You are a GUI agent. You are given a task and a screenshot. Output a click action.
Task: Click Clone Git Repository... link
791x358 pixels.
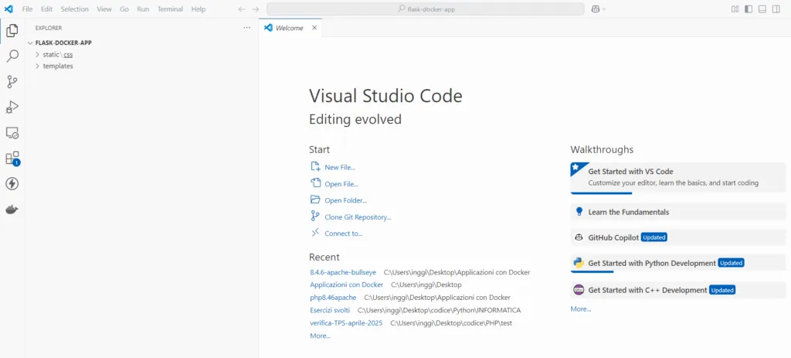[358, 217]
